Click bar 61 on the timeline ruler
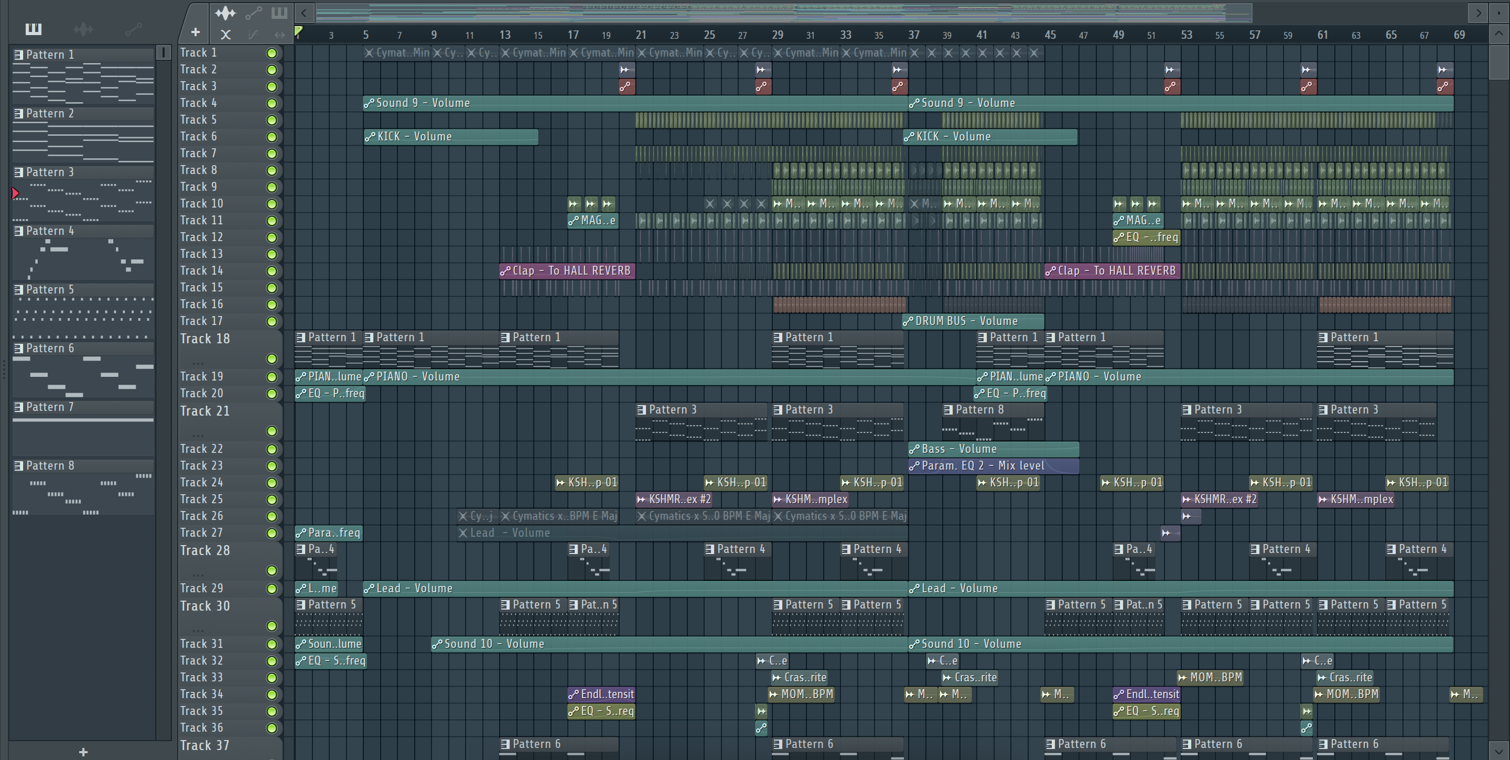Viewport: 1510px width, 760px height. click(1322, 35)
